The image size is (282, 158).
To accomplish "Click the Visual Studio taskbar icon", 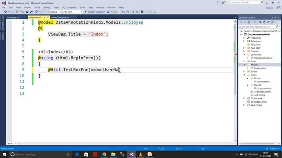I will tap(132, 154).
